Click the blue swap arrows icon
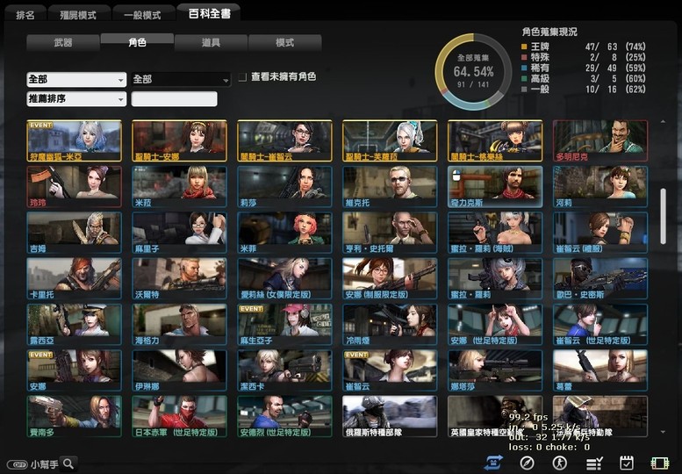Image resolution: width=682 pixels, height=474 pixels. 493,463
